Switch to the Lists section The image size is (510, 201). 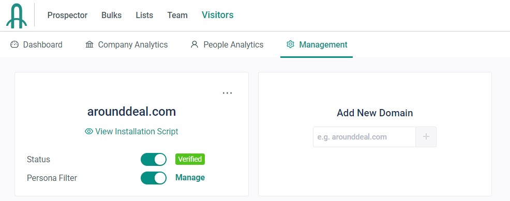pyautogui.click(x=144, y=16)
